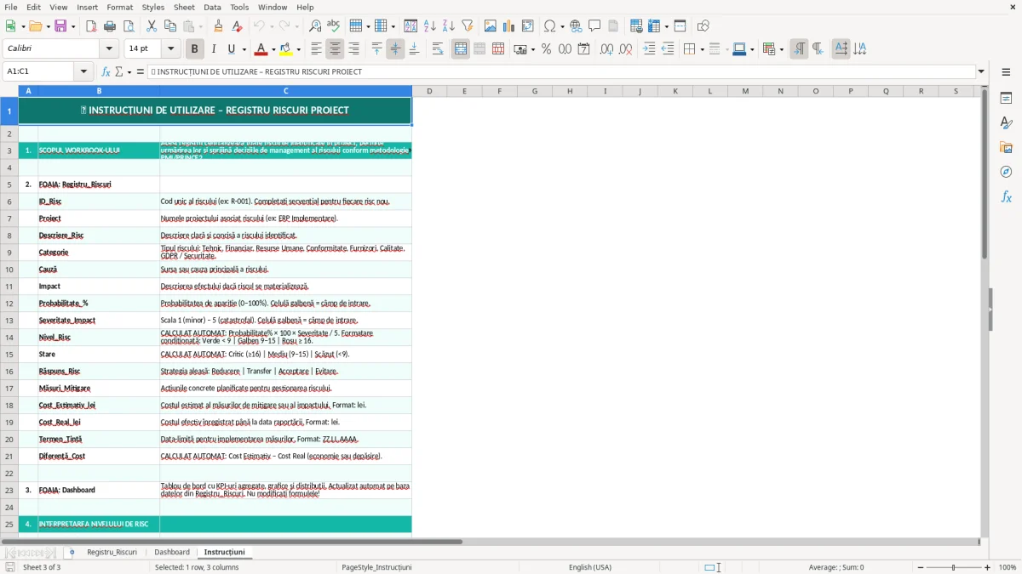Image resolution: width=1022 pixels, height=574 pixels.
Task: Open Function Wizard fx icon
Action: [x=106, y=71]
